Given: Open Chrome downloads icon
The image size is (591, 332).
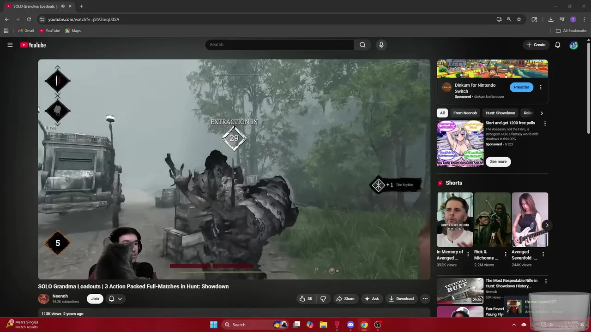Looking at the screenshot, I should 551,19.
